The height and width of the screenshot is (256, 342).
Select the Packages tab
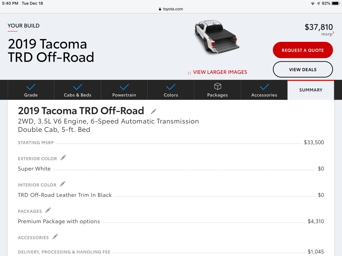pyautogui.click(x=217, y=90)
